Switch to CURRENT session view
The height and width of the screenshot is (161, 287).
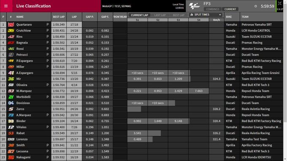[230, 9]
